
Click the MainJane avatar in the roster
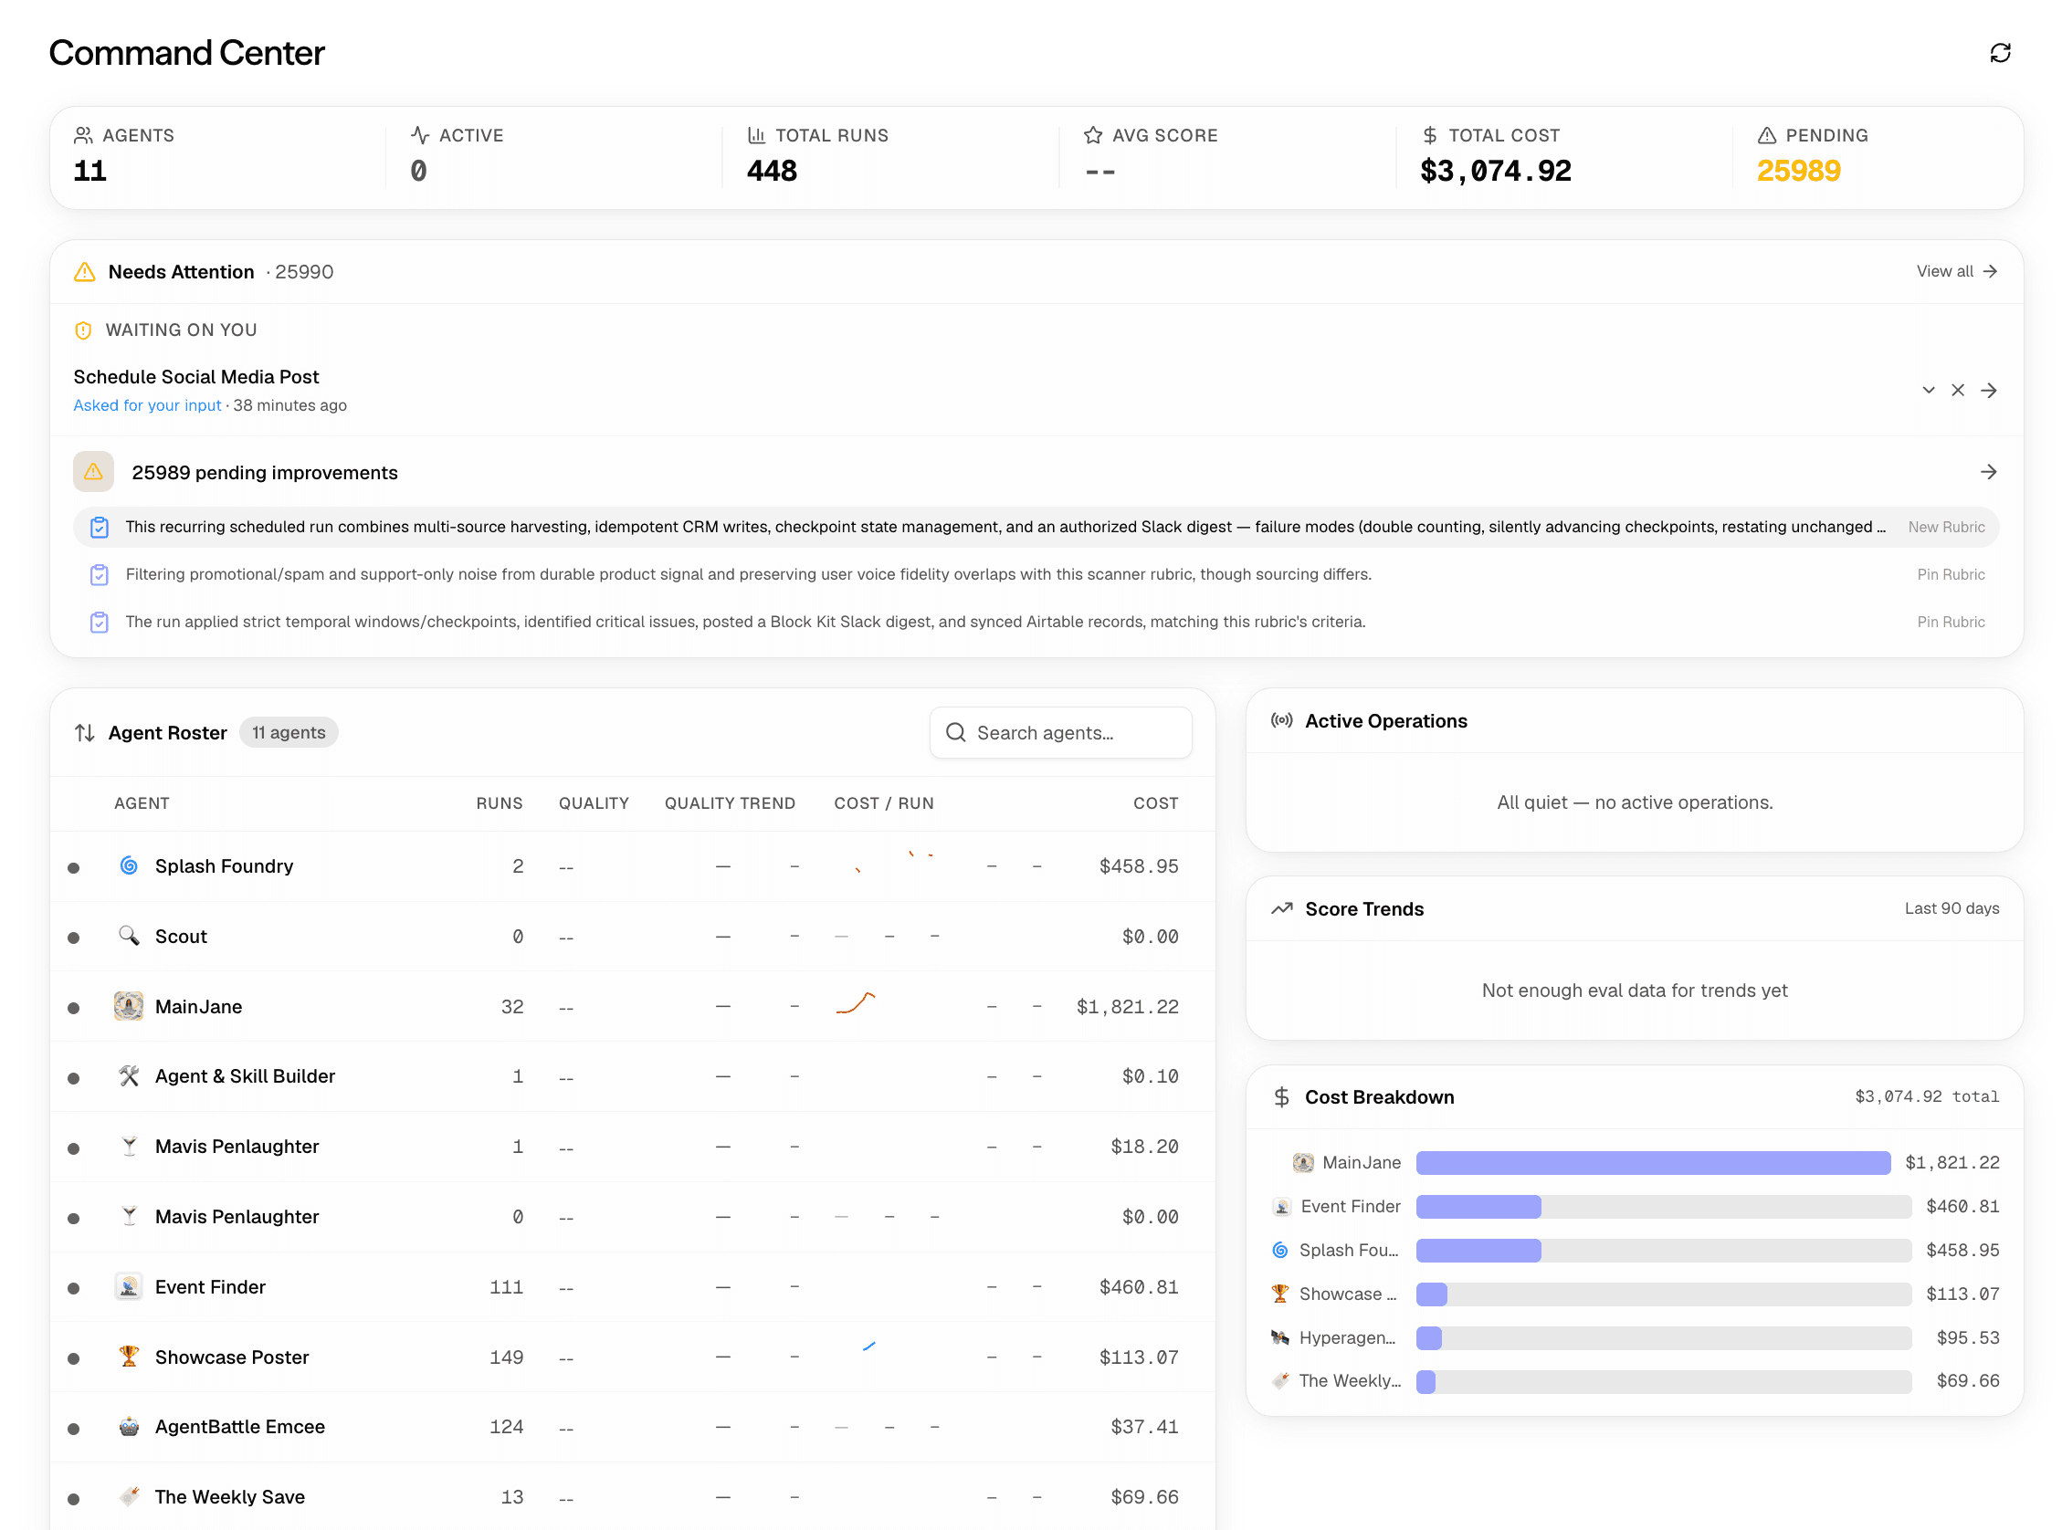point(129,1006)
